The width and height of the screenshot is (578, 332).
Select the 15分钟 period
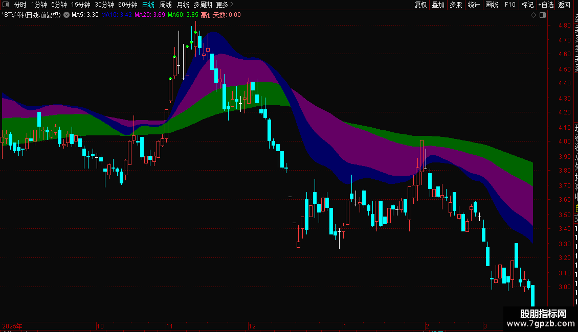click(81, 5)
